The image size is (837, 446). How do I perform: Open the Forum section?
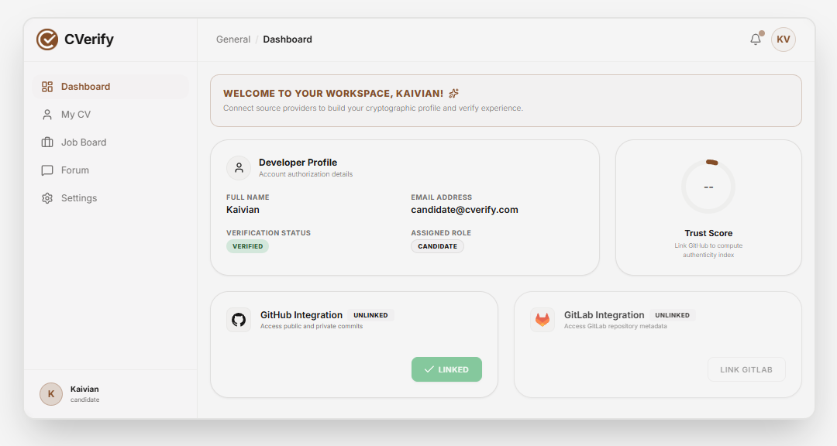(111, 170)
